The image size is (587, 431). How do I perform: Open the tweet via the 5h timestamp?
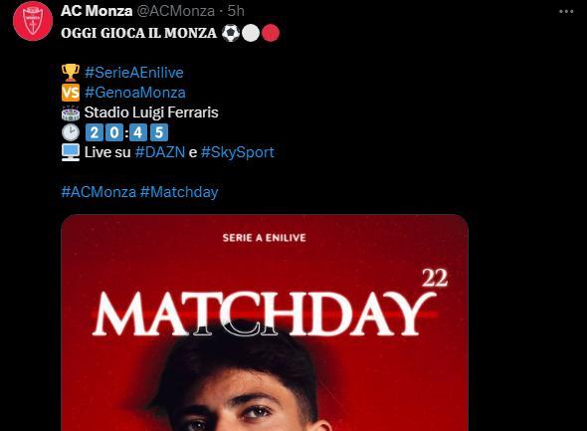[236, 11]
